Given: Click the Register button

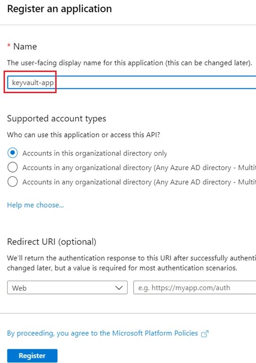Looking at the screenshot, I should coord(32,355).
